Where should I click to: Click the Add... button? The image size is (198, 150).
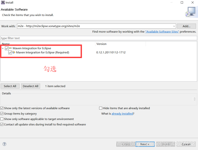coord(186,26)
